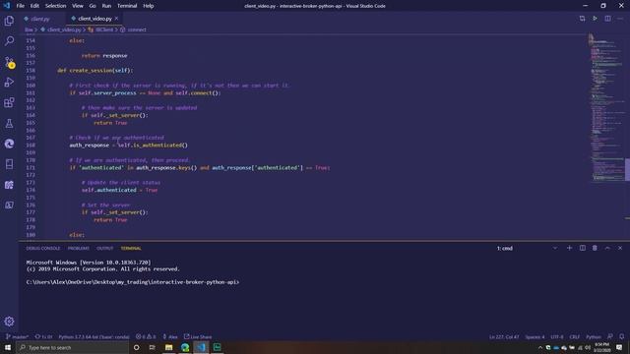Click the Windows taskbar search box
Image resolution: width=630 pixels, height=354 pixels.
pos(72,347)
